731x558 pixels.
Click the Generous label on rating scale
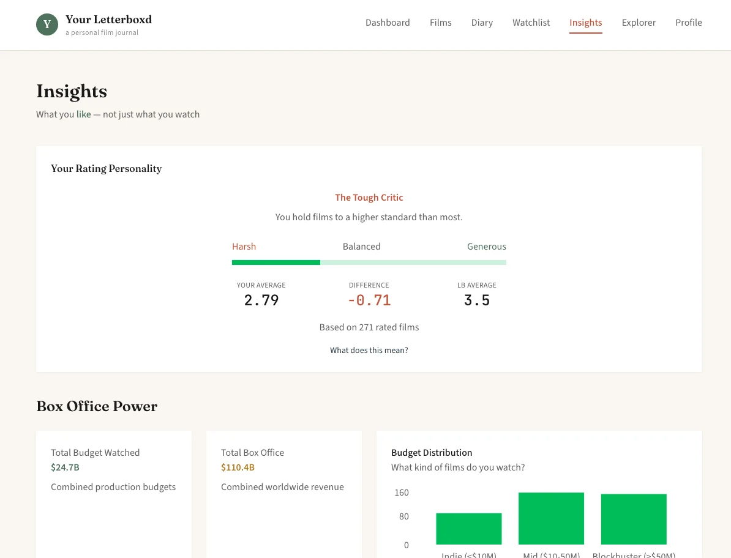486,247
